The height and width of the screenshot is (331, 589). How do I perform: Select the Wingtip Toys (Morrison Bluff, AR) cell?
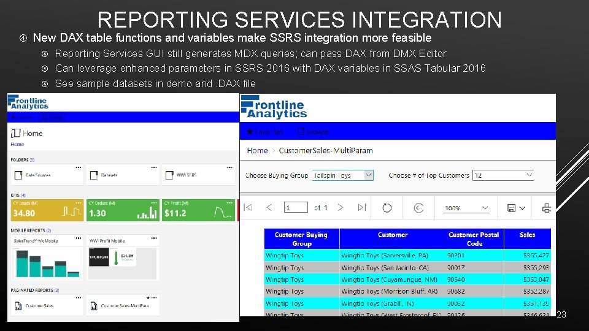393,291
